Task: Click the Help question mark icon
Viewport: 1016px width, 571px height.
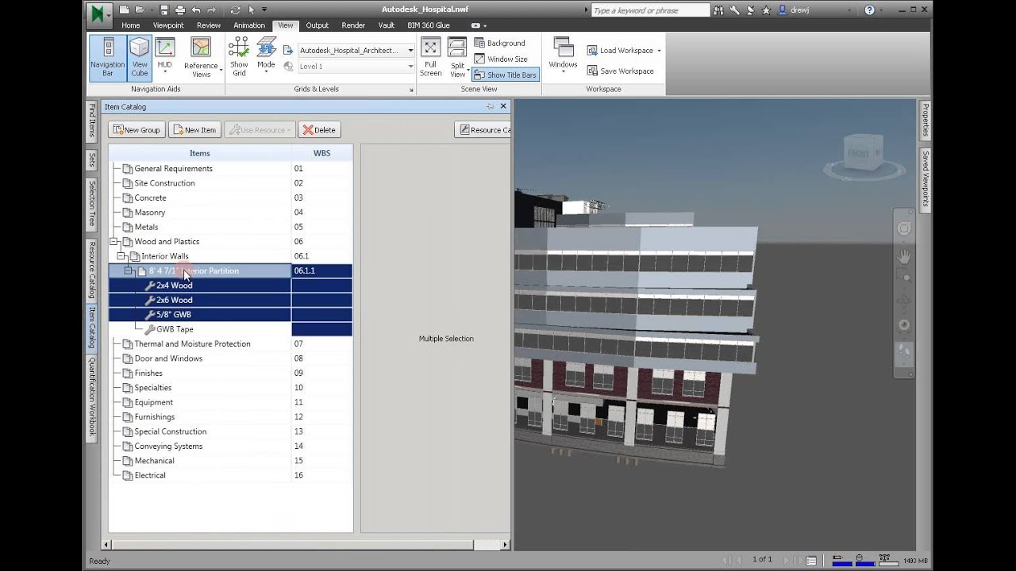Action: (x=870, y=10)
